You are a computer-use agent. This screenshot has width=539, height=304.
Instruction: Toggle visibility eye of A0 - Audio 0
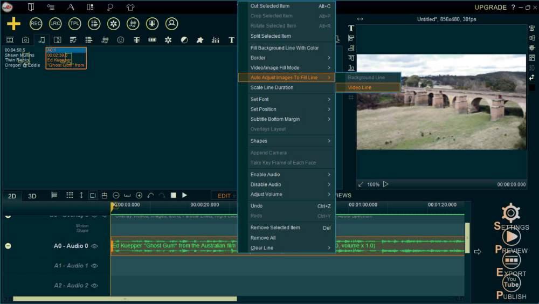(x=94, y=246)
